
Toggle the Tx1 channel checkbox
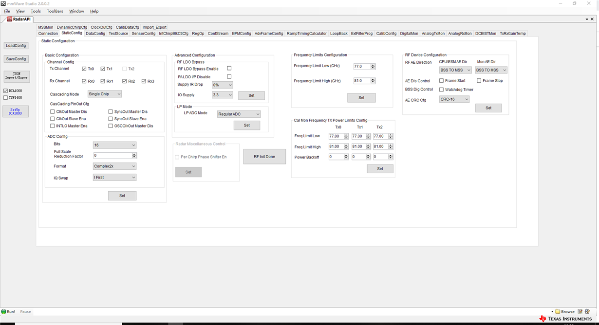tap(103, 69)
